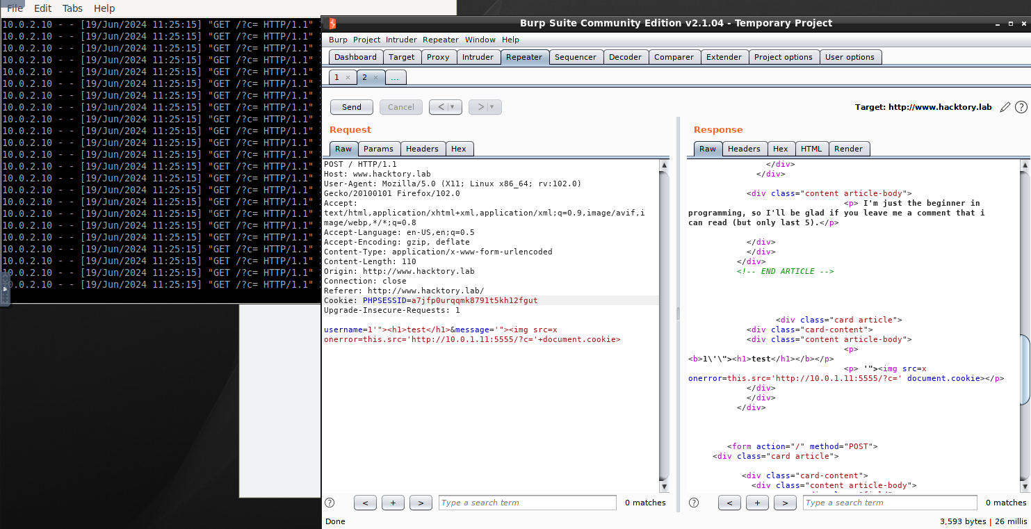Open the Burp menu

[338, 40]
